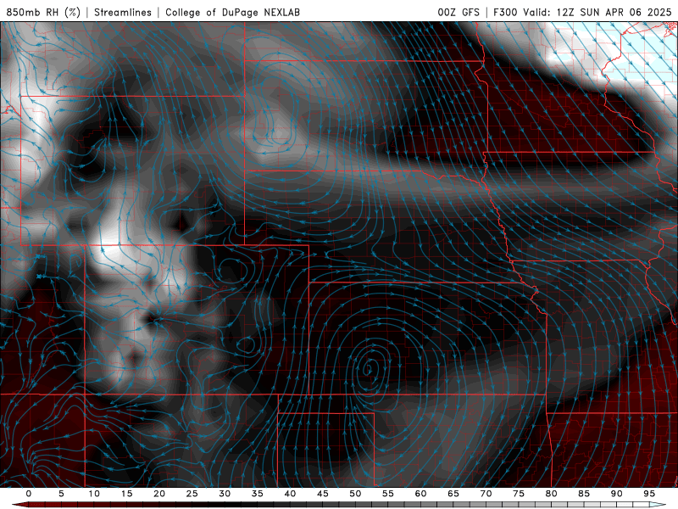Click the 40 label on the RH scale
678x509 pixels.
[290, 494]
